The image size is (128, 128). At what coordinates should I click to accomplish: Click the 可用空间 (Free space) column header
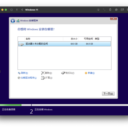[88, 39]
